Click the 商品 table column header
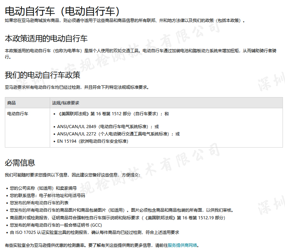The image size is (285, 252). pyautogui.click(x=11, y=103)
